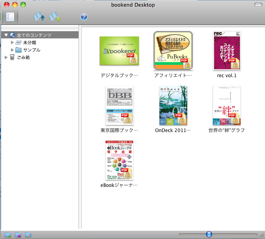Image resolution: width=265 pixels, height=239 pixels.
Task: Click the デジタルブック… title text
Action: coord(119,75)
